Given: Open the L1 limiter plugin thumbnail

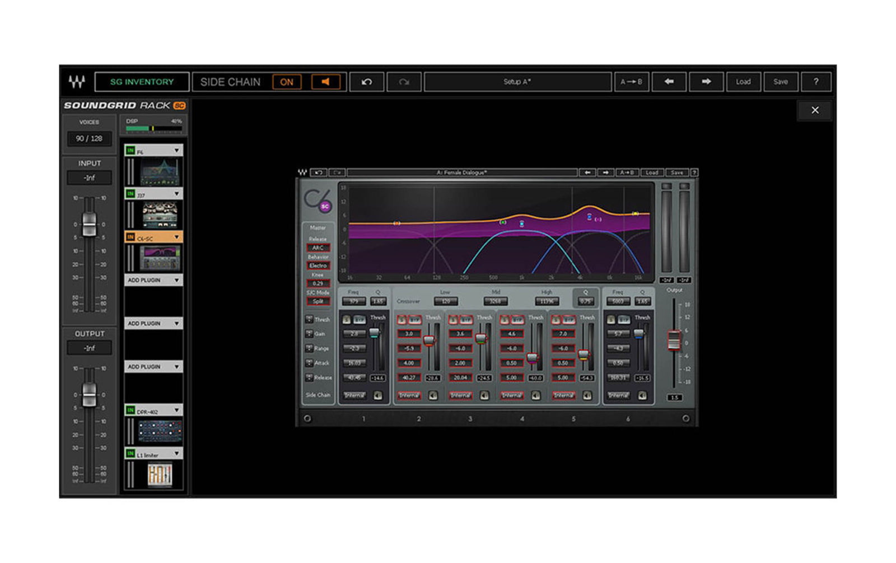Looking at the screenshot, I should (x=160, y=474).
